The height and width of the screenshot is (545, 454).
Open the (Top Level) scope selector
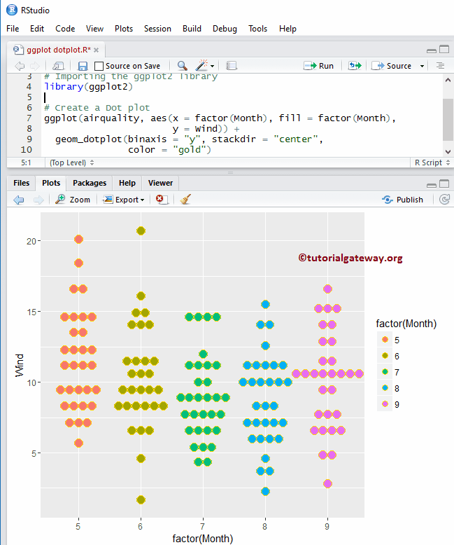tap(71, 163)
